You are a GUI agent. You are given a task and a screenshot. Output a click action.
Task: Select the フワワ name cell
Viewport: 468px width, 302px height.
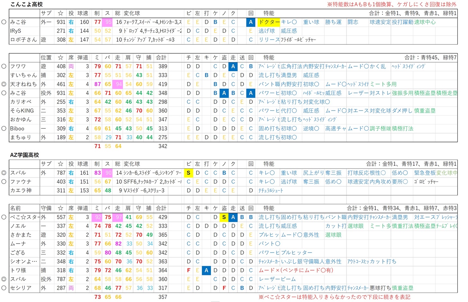click(x=25, y=66)
